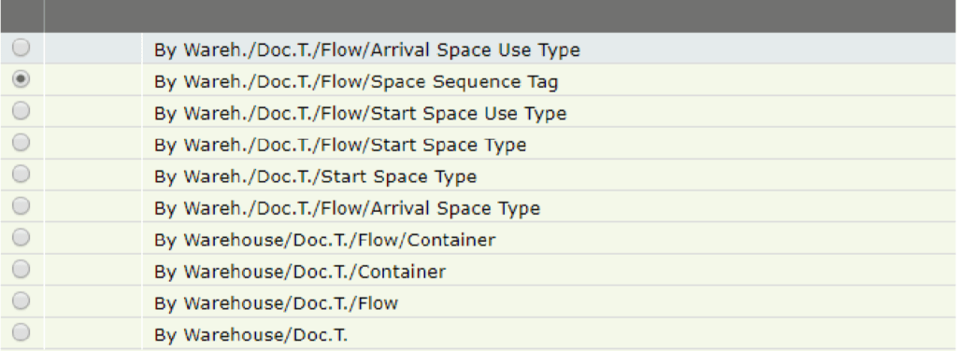The image size is (957, 351).
Task: Click 'By Wareh./Doc.T./Start Space Type' text
Action: 315,176
